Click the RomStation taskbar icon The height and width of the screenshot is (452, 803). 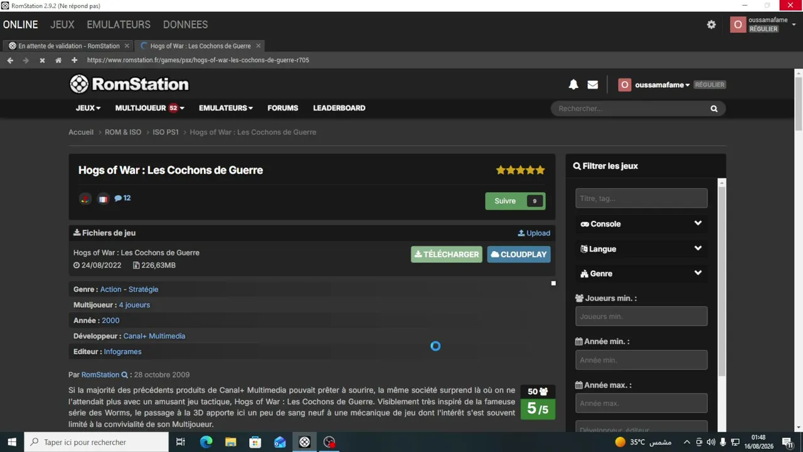click(304, 442)
